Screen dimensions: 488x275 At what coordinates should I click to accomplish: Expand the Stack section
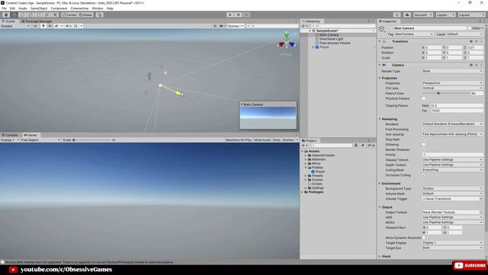(380, 257)
